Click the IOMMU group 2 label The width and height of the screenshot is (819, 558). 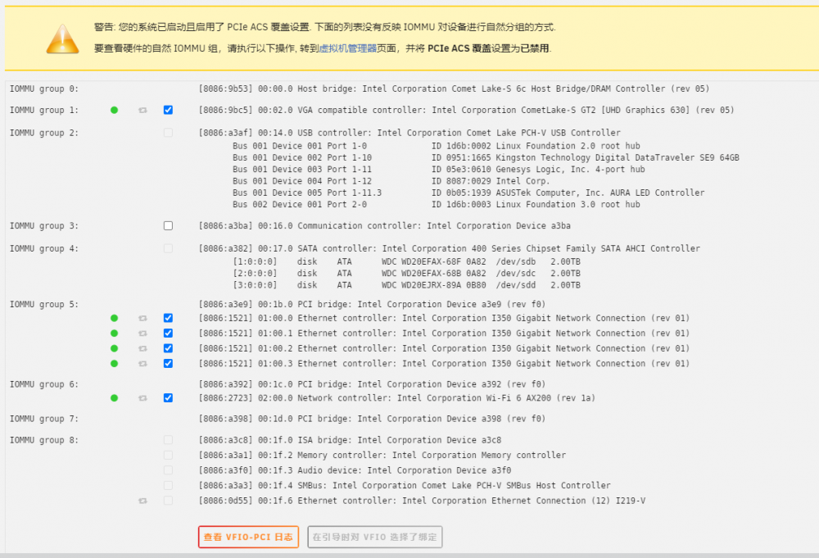click(44, 134)
